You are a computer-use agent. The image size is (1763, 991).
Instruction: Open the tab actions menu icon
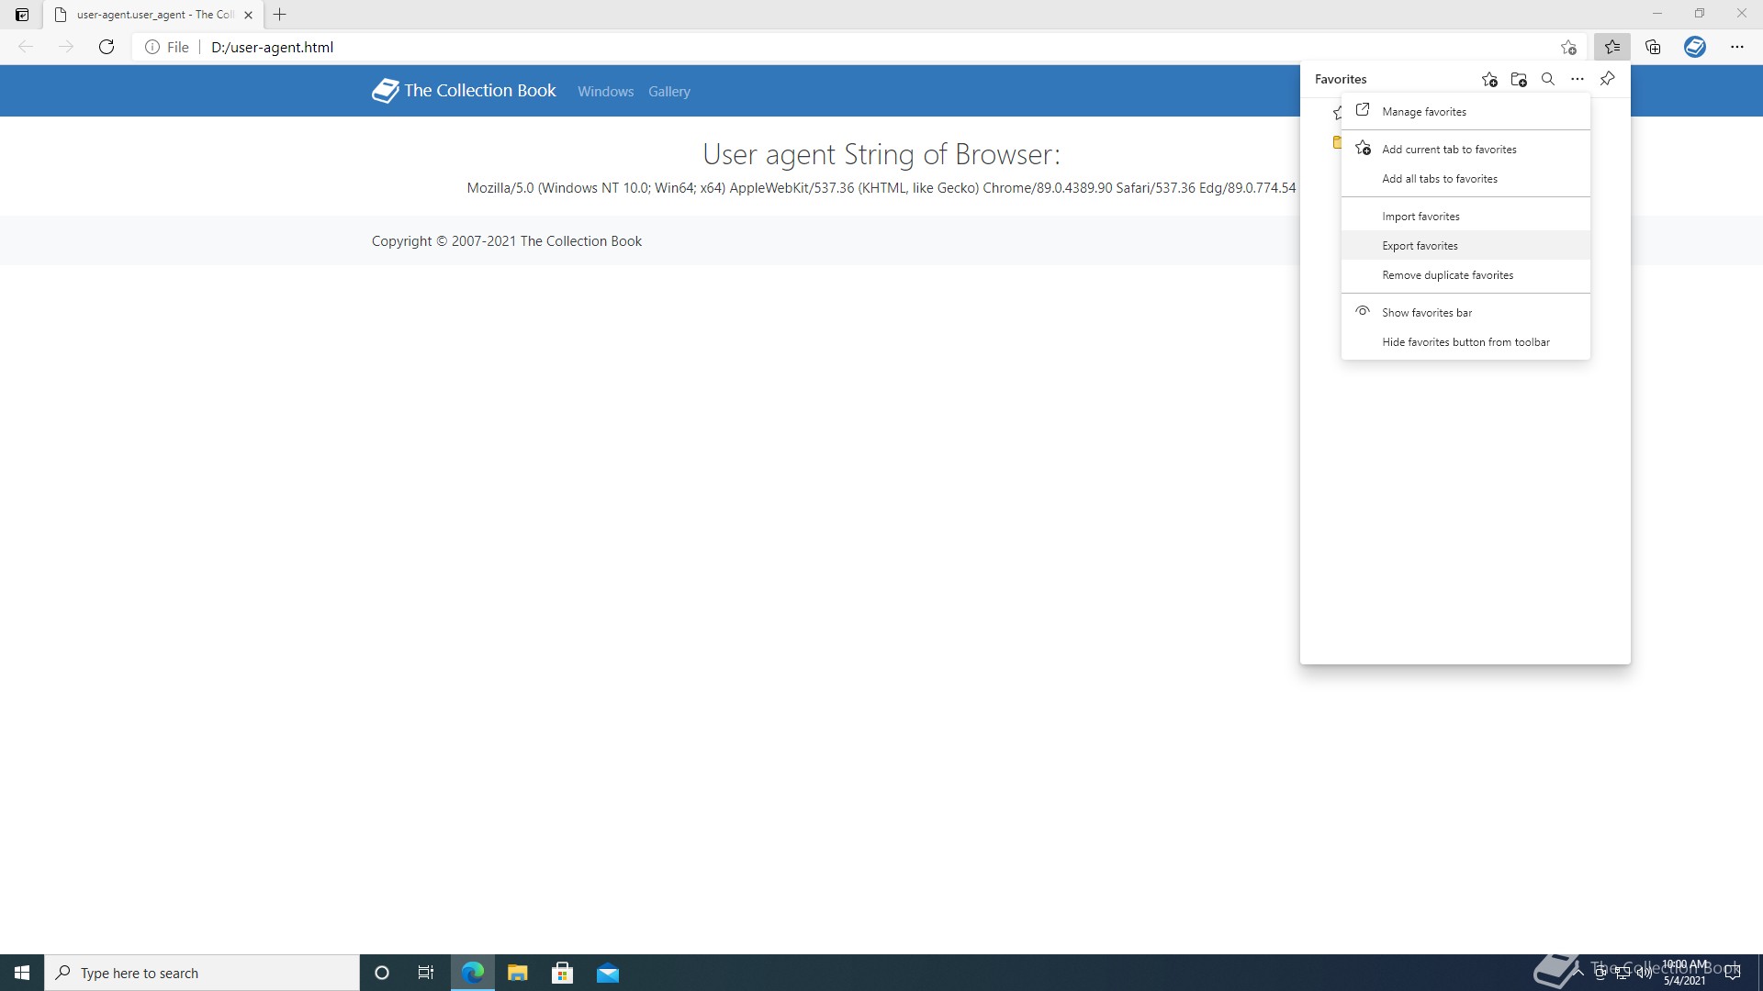[22, 15]
